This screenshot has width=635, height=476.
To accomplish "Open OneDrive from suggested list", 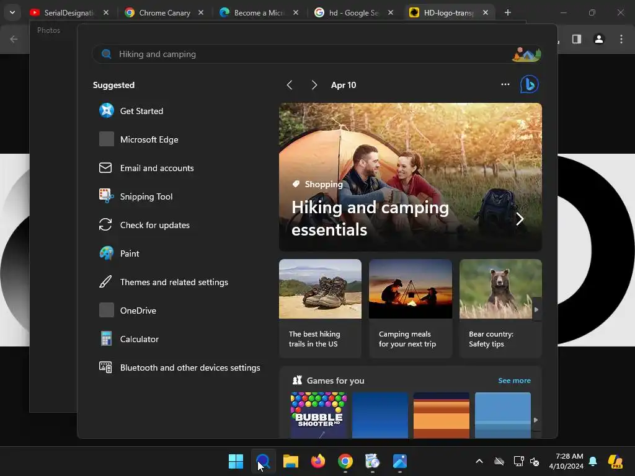I will click(128, 311).
